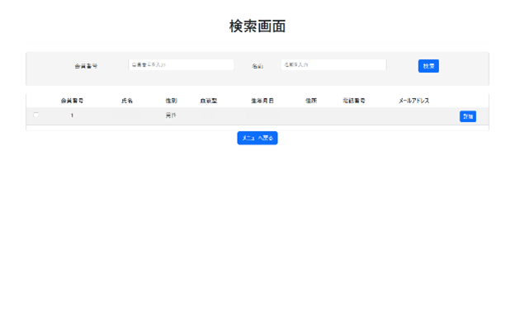Image resolution: width=515 pixels, height=321 pixels.
Task: Click the 会員番号 label beside search field
Action: [x=86, y=66]
